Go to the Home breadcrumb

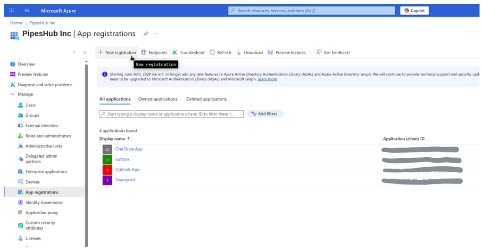(x=16, y=23)
